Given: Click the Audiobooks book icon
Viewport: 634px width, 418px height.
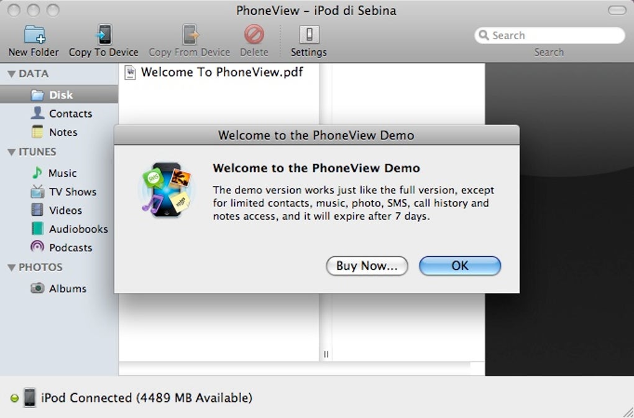Looking at the screenshot, I should pos(37,229).
